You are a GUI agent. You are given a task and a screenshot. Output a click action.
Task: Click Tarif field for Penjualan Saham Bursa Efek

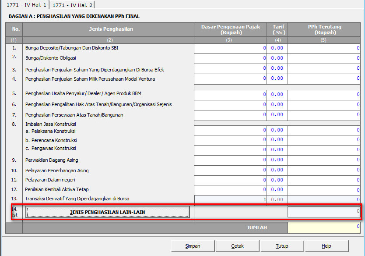[x=277, y=69]
